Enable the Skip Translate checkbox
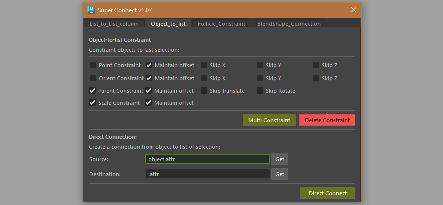 point(205,91)
